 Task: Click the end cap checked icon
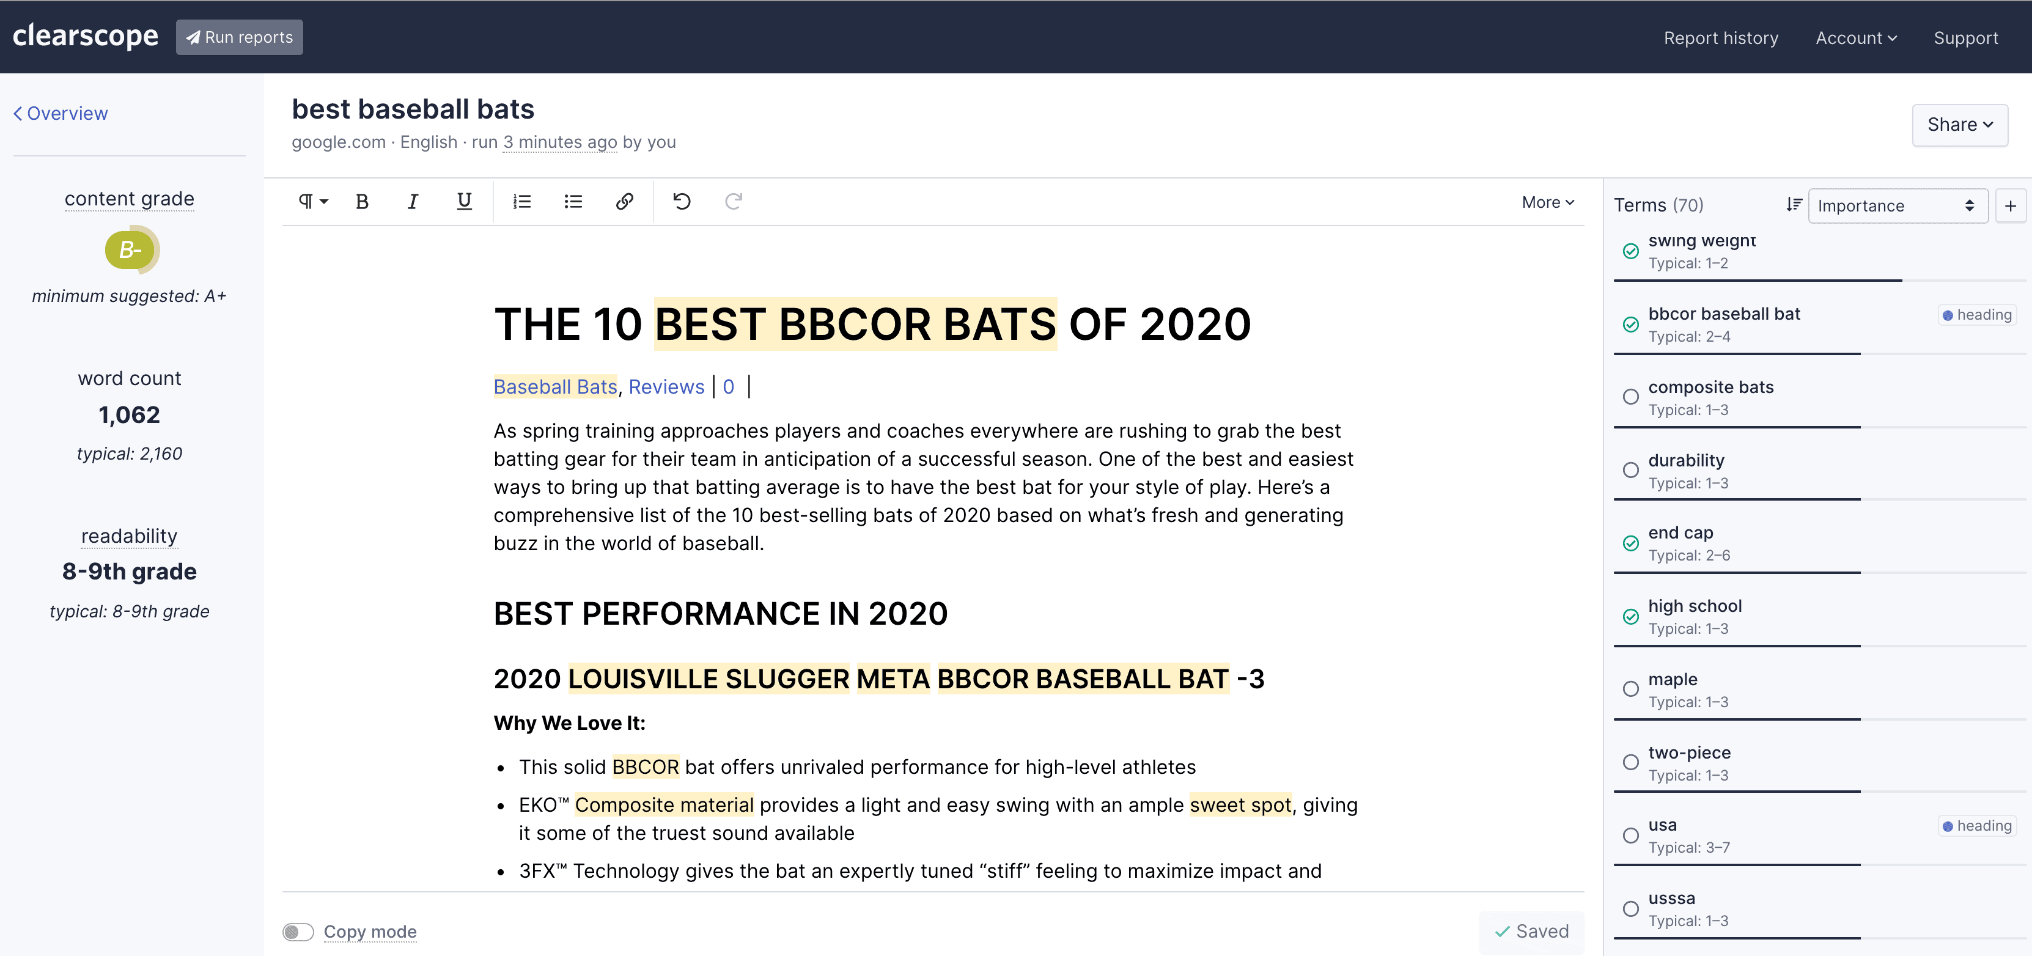[1630, 543]
